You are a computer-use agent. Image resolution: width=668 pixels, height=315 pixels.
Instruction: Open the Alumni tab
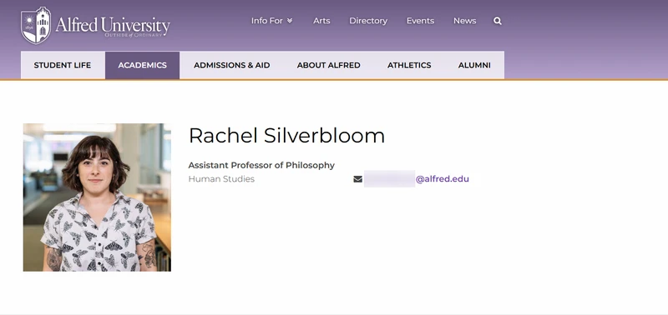coord(474,65)
